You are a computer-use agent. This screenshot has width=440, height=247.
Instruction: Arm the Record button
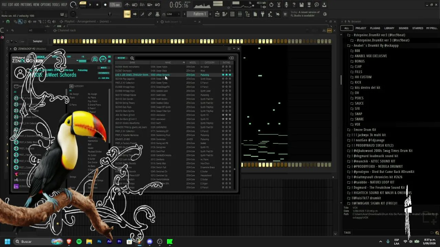(105, 5)
